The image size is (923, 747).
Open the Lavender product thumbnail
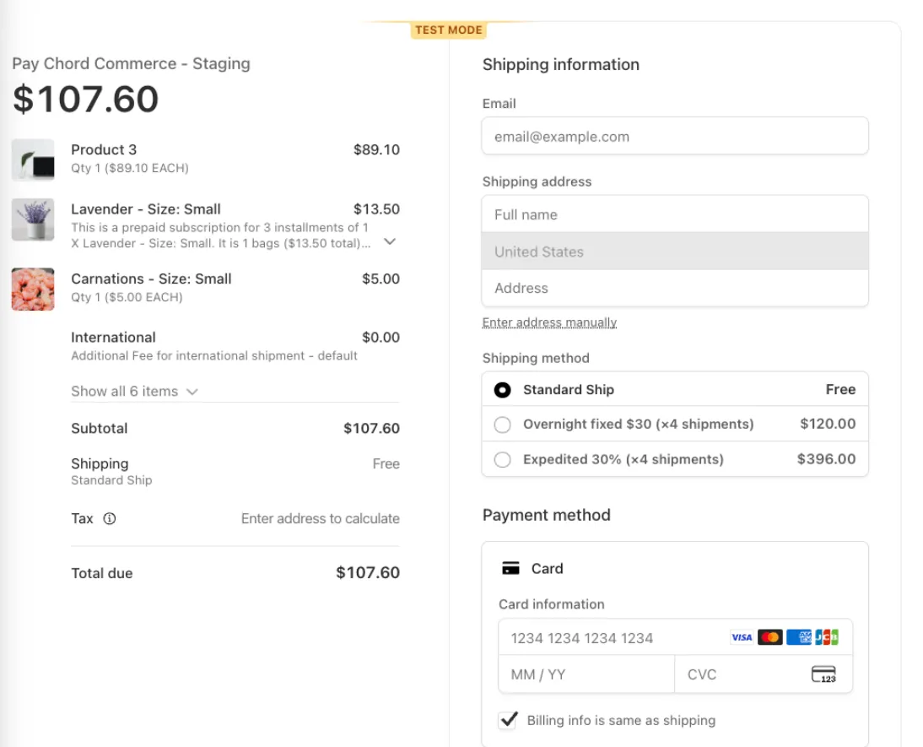click(x=33, y=219)
